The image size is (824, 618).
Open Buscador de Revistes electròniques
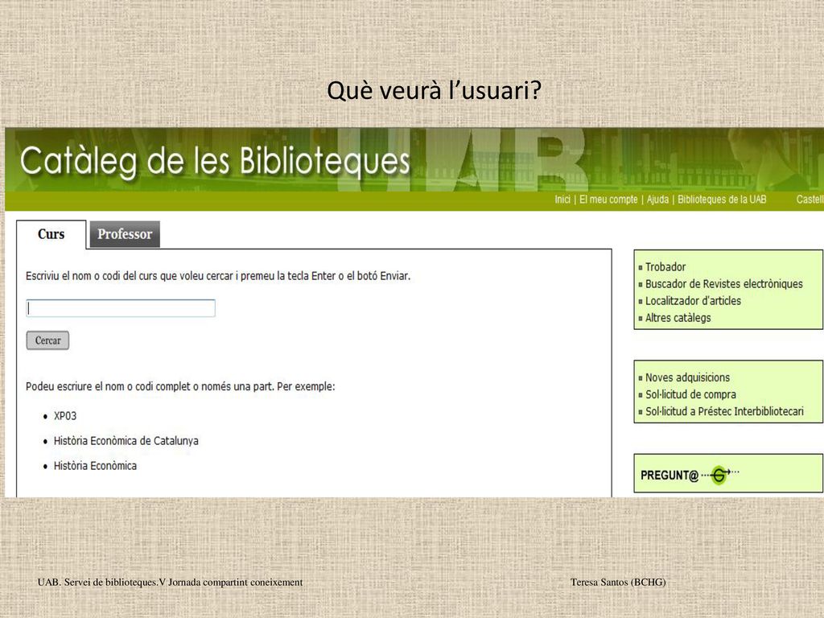click(723, 284)
